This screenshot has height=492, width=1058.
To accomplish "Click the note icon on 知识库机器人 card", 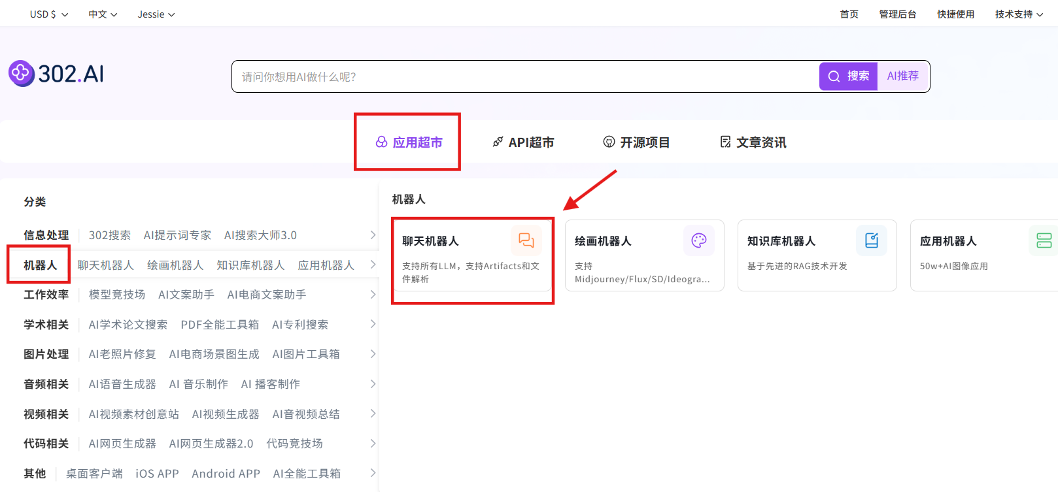I will coord(872,240).
